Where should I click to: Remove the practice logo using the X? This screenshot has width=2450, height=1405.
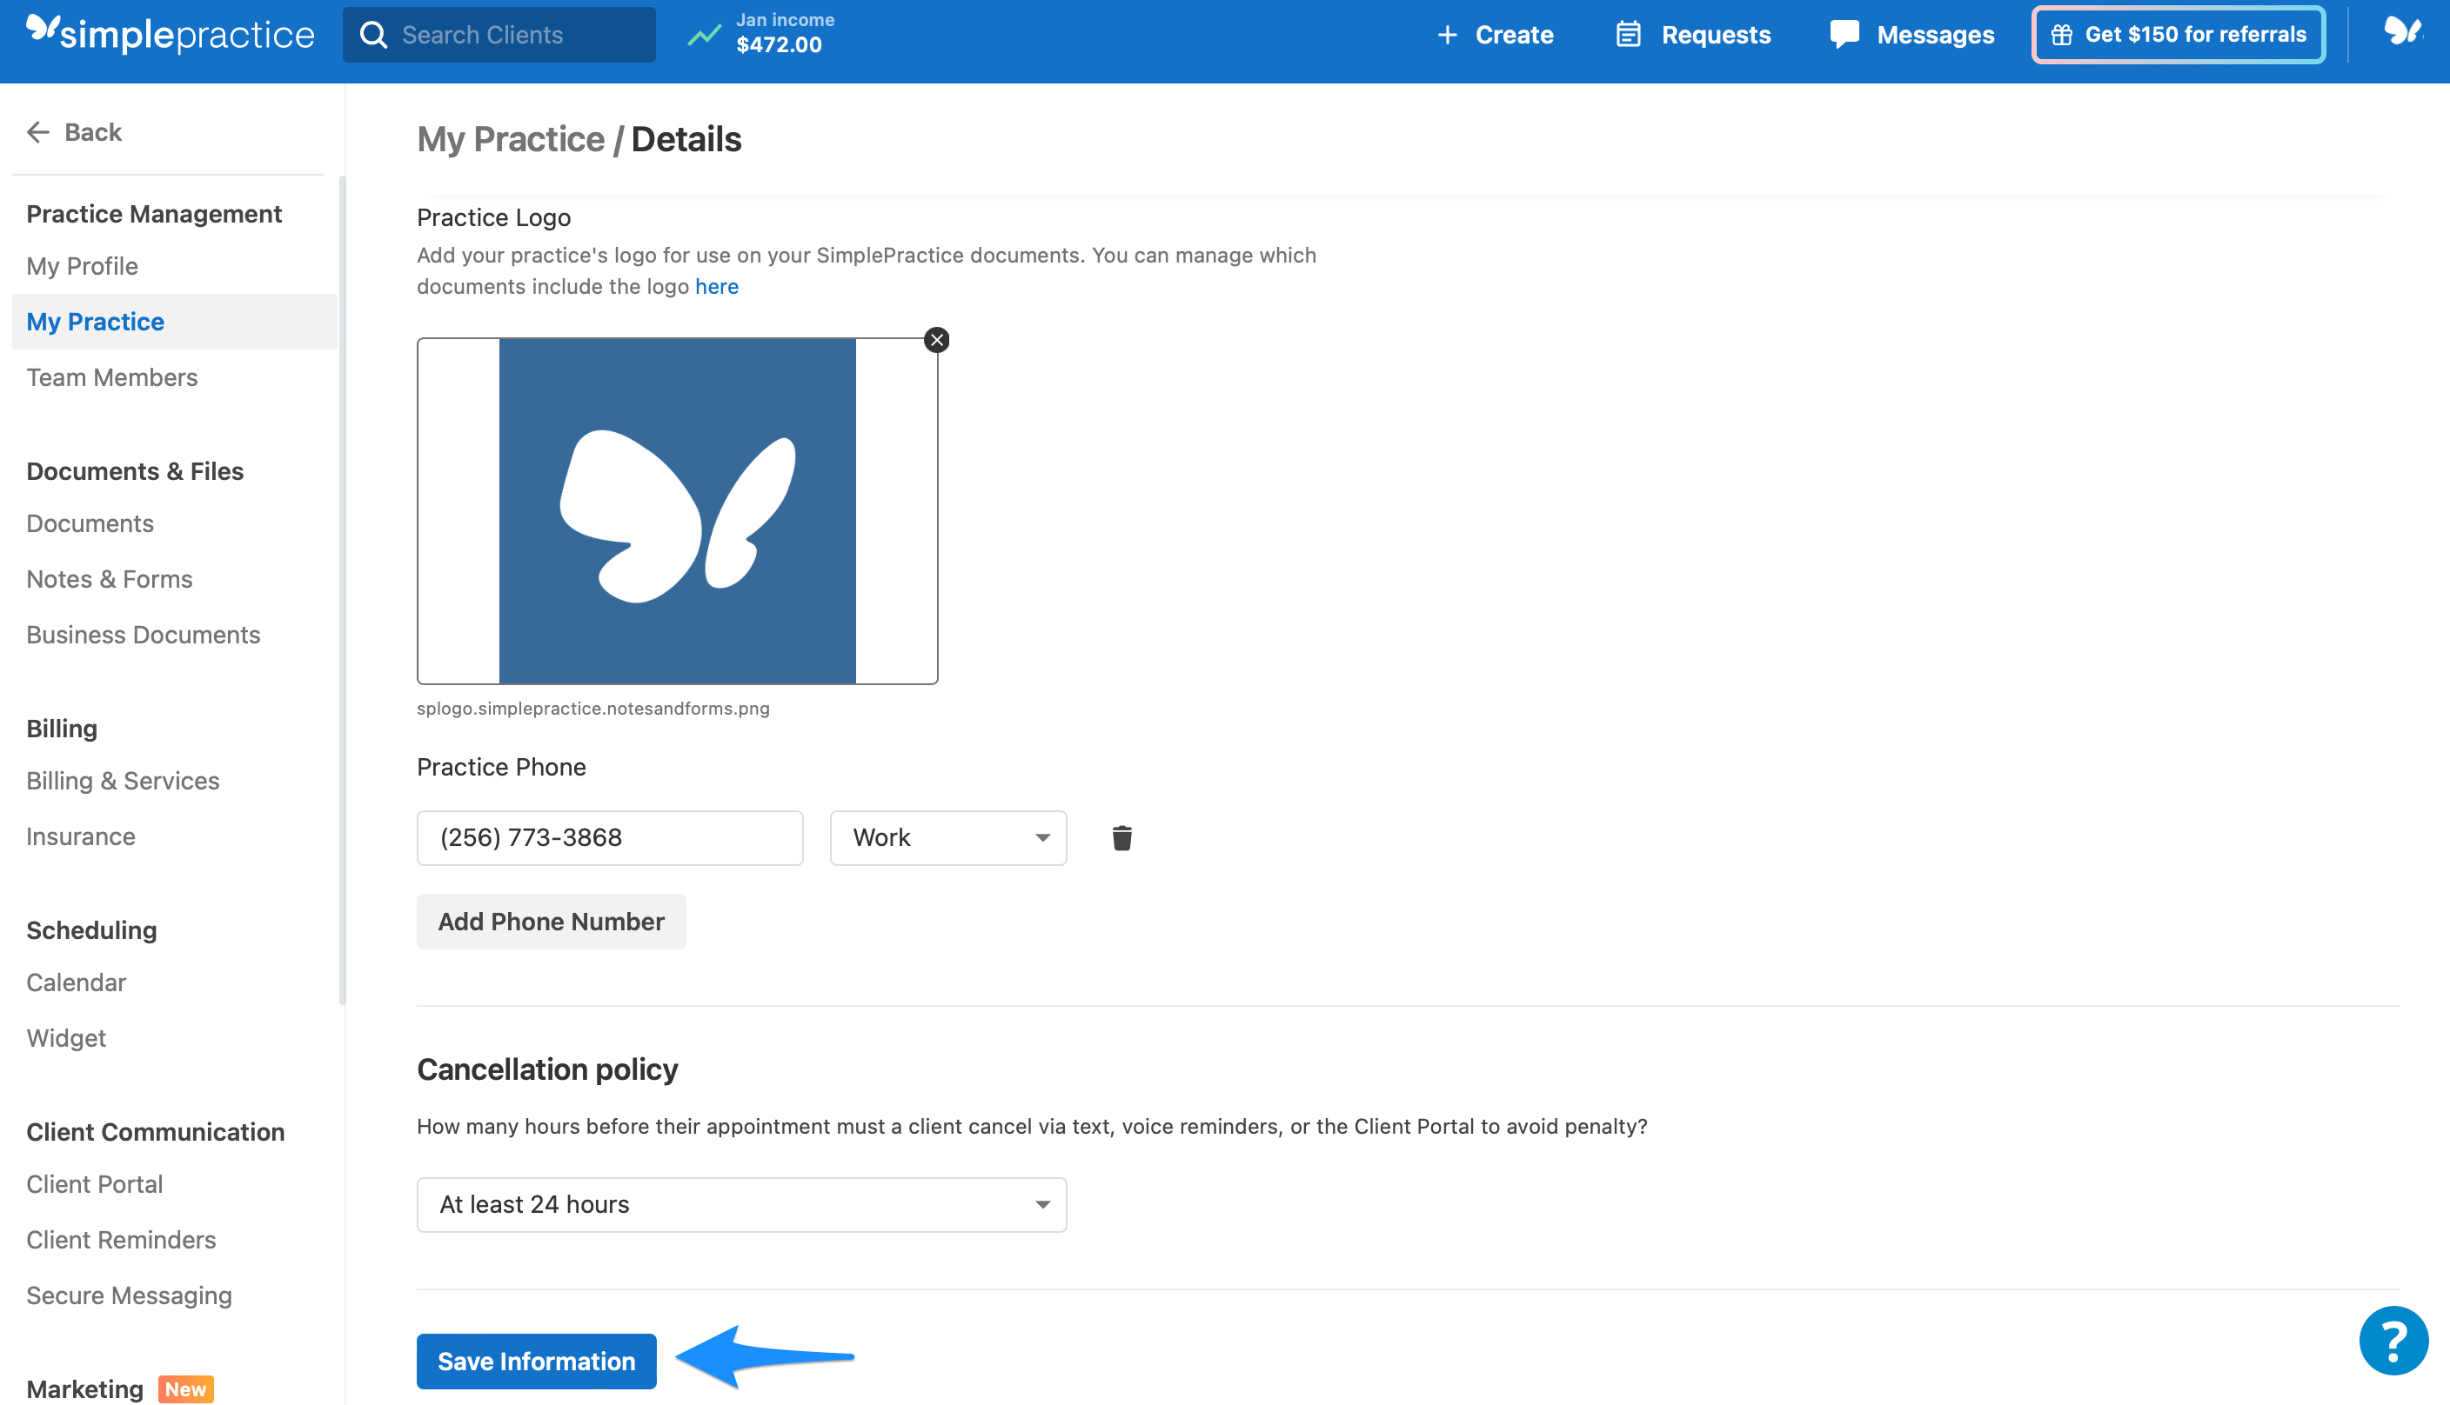click(x=935, y=340)
